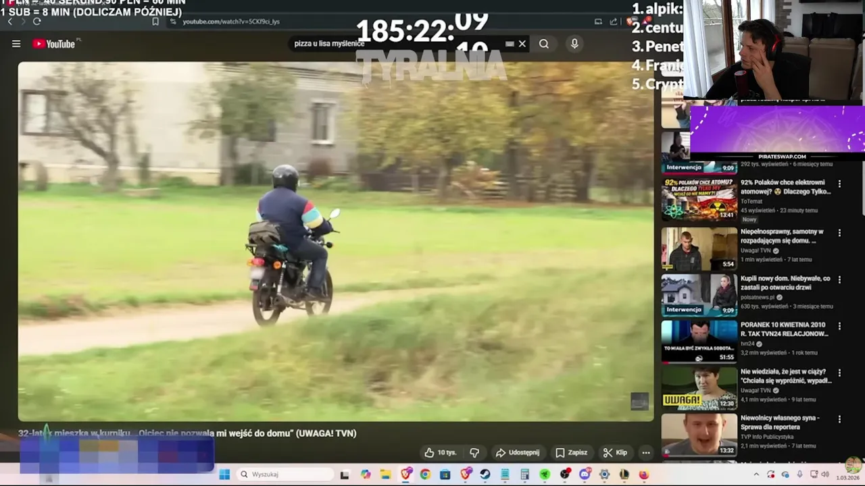Reload the page with the browser refresh icon
Screen dimensions: 865x486
click(37, 22)
